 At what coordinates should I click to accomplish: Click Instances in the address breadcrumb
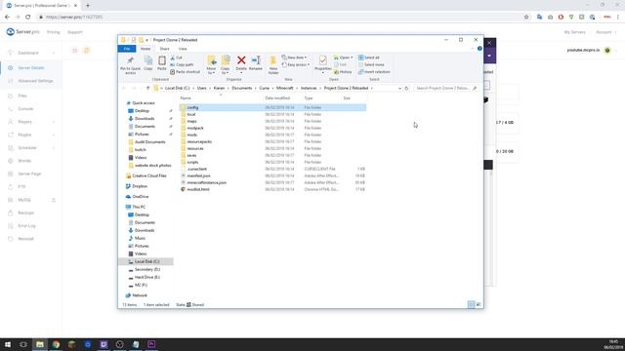click(309, 88)
